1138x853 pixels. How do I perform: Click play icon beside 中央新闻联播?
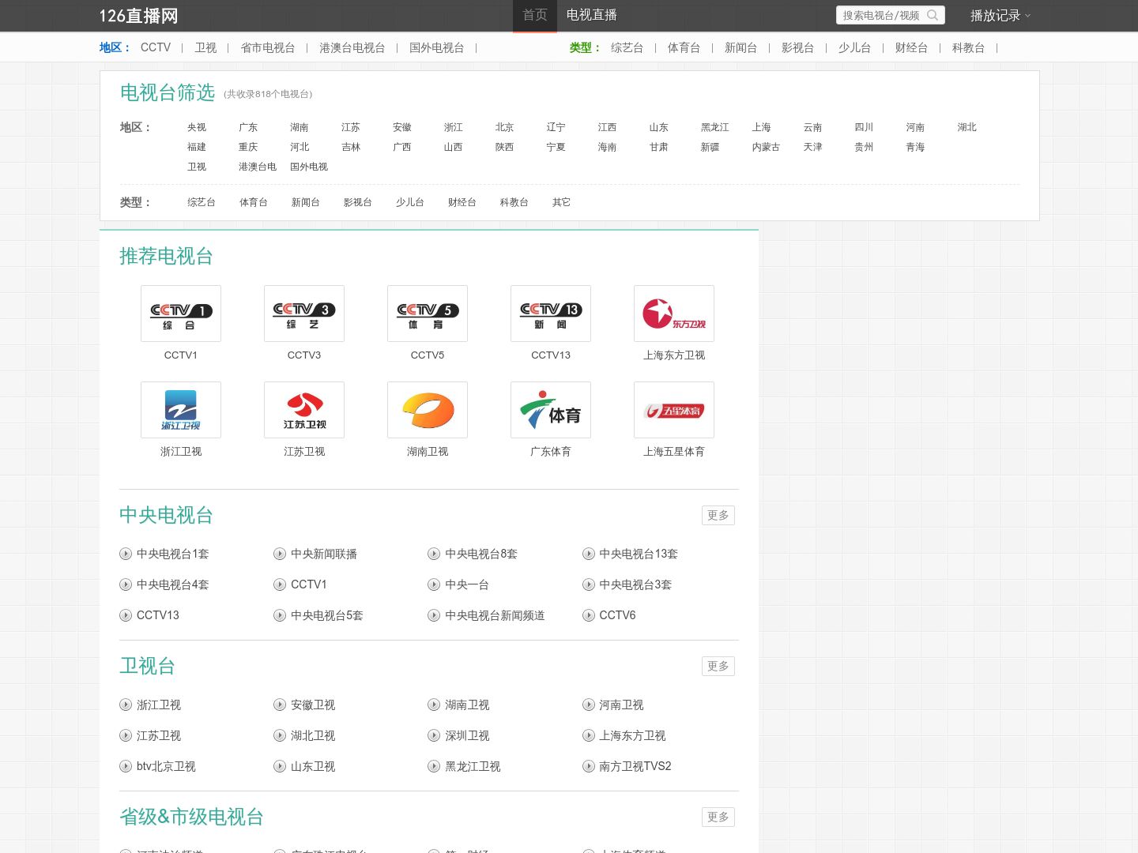coord(280,554)
